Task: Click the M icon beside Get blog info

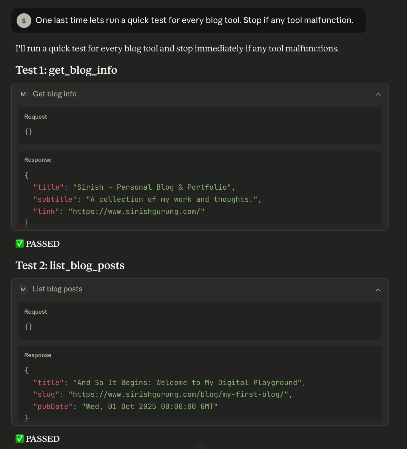Action: 23,94
